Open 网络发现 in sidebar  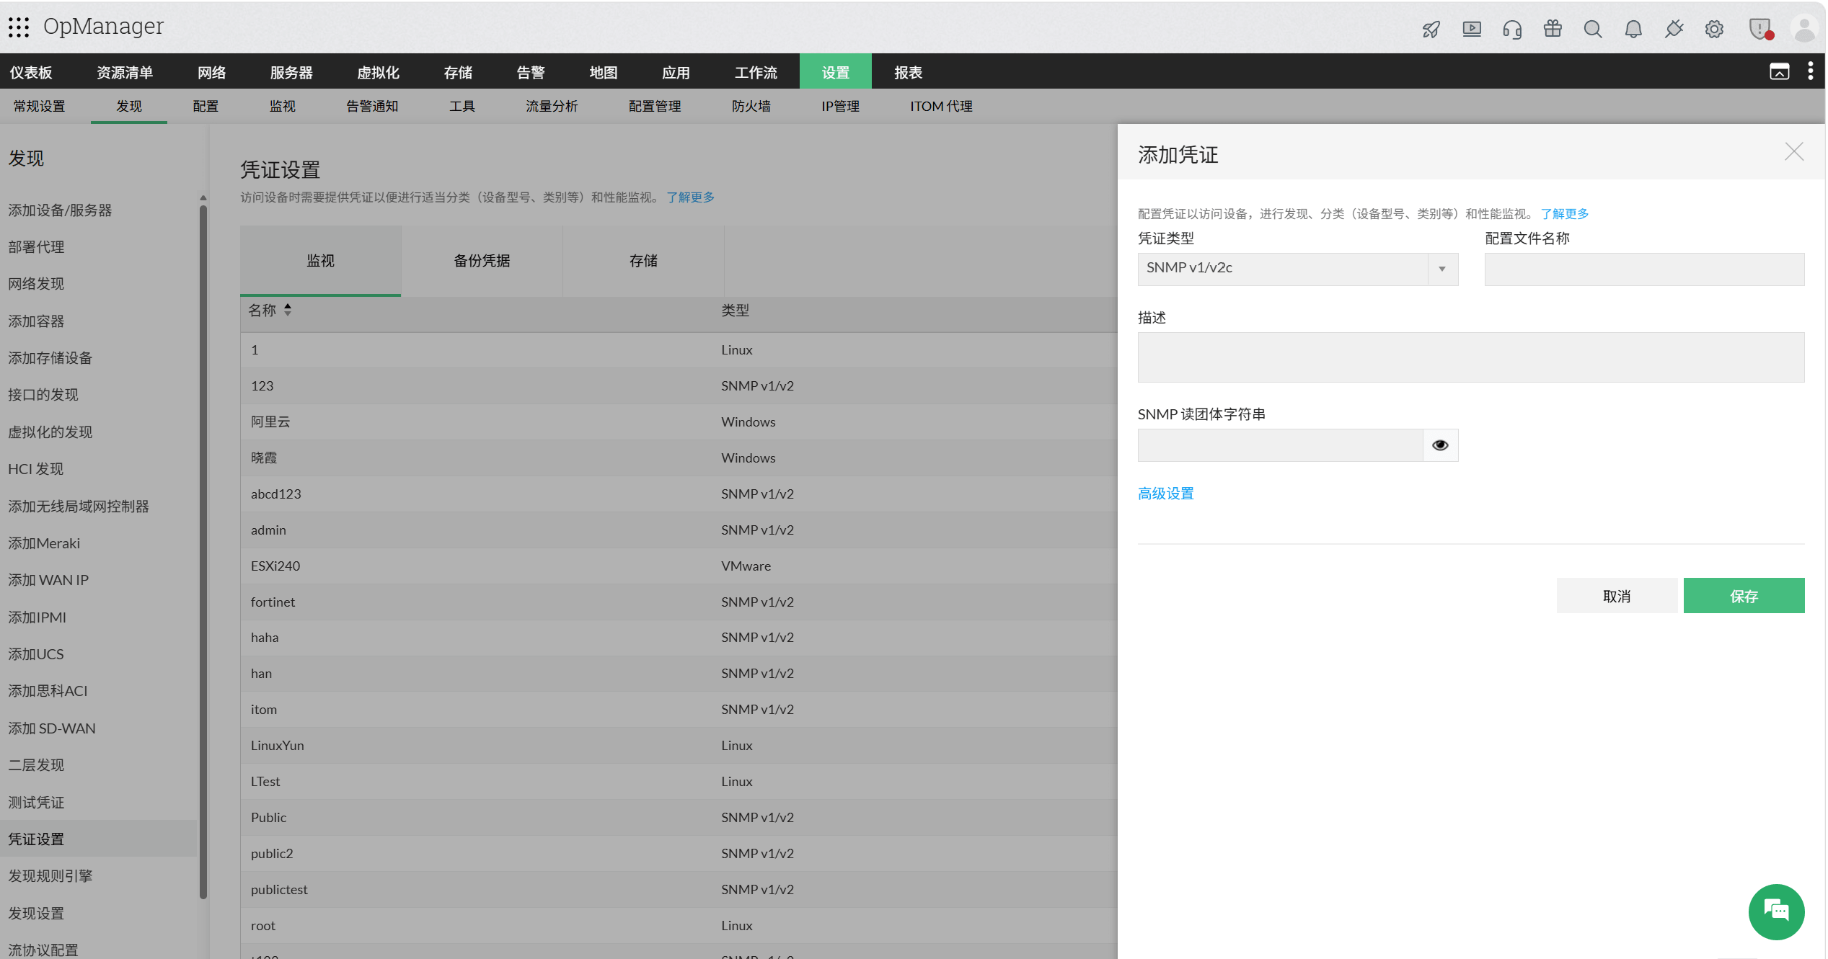coord(36,284)
